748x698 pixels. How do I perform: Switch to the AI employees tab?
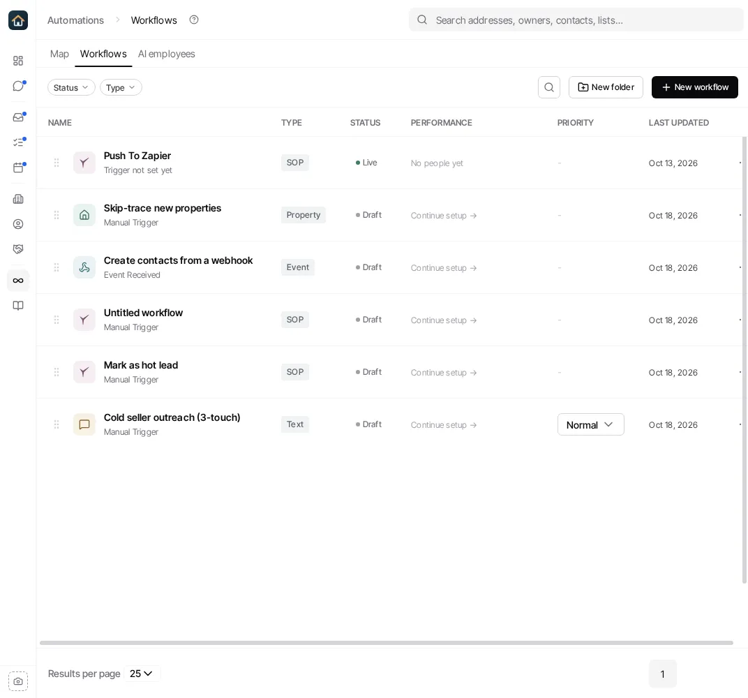coord(167,54)
